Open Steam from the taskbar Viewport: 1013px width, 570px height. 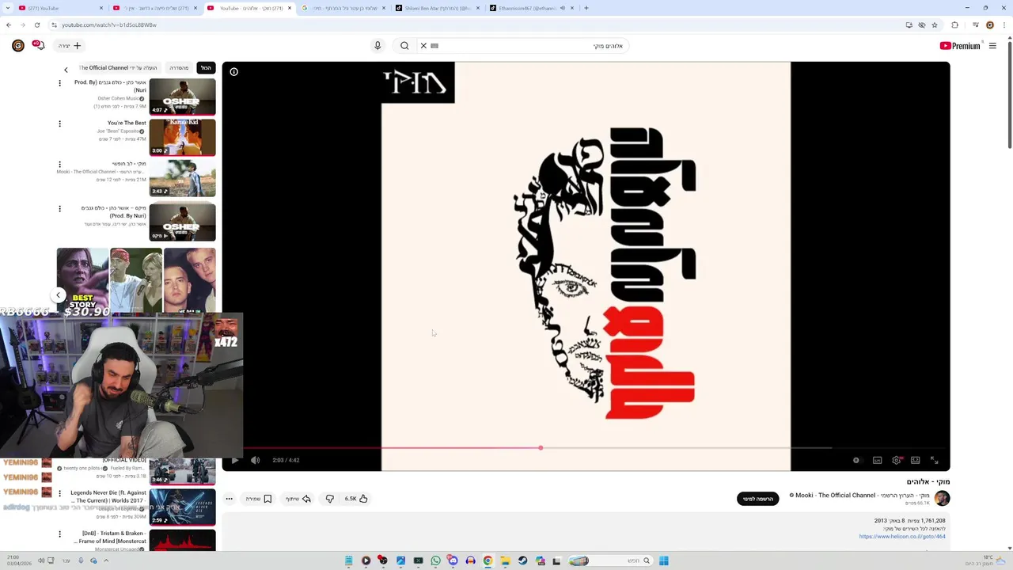pos(522,560)
